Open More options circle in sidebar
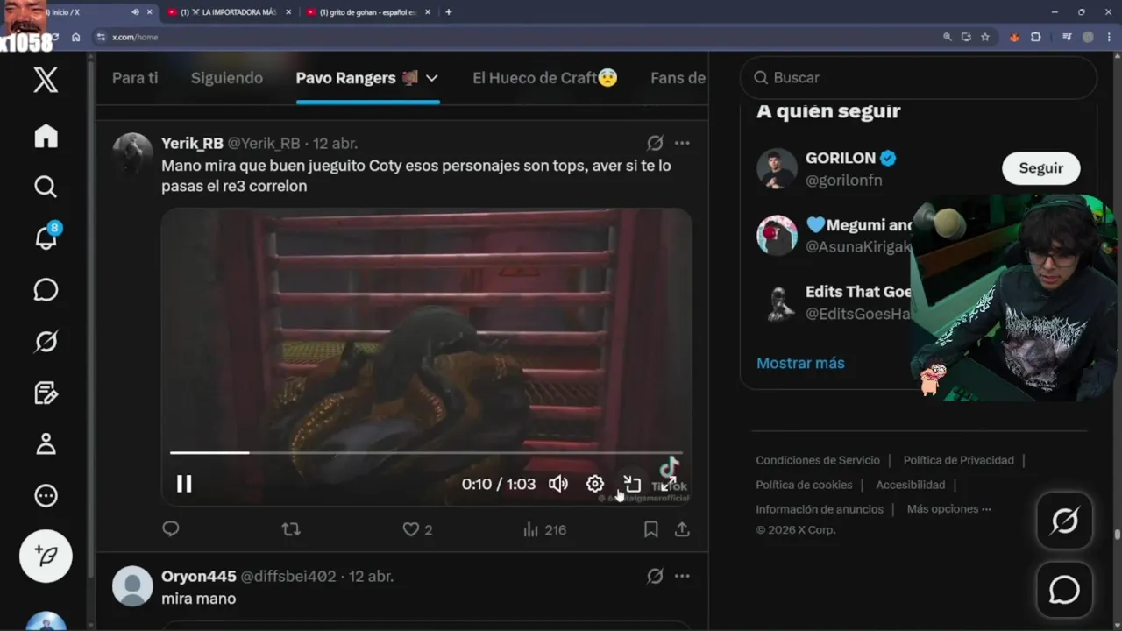The height and width of the screenshot is (631, 1122). pyautogui.click(x=46, y=496)
